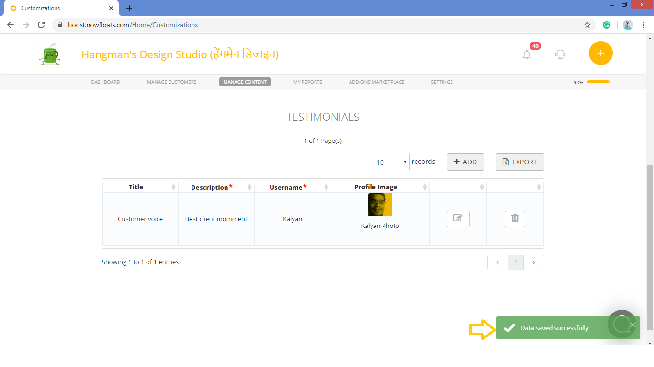654x367 pixels.
Task: Click the yellow plus circle button
Action: 600,53
